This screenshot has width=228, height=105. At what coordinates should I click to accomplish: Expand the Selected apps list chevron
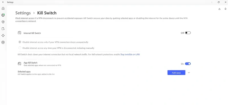click(x=189, y=73)
